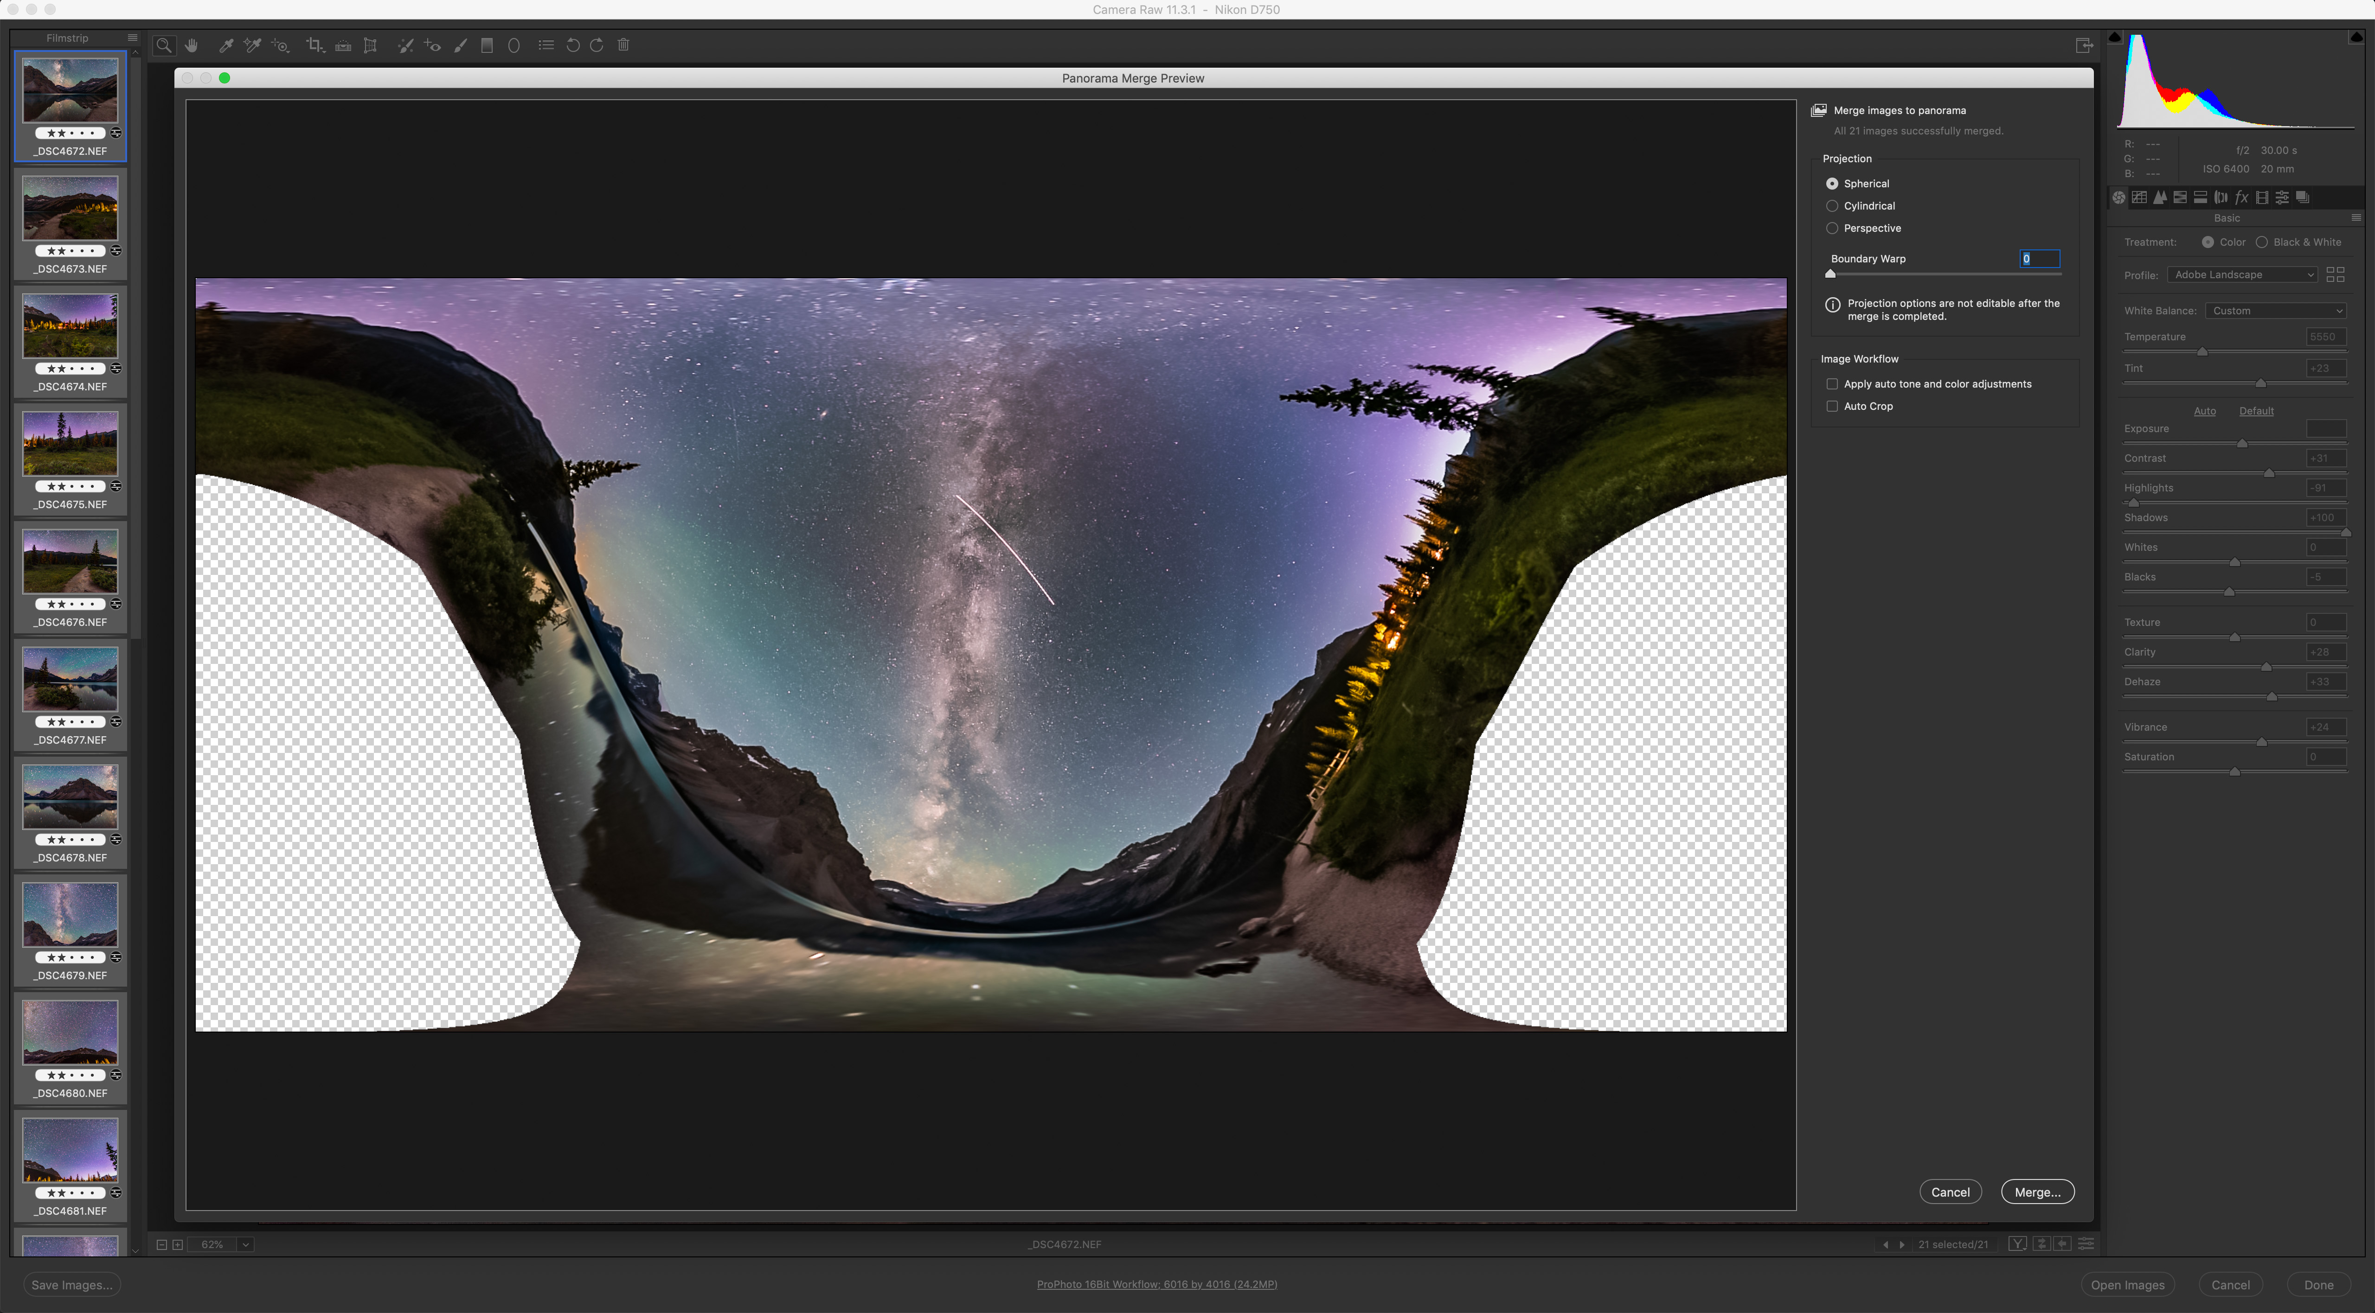The width and height of the screenshot is (2375, 1313).
Task: Click the Boundary Warp slider handle
Action: [1830, 274]
